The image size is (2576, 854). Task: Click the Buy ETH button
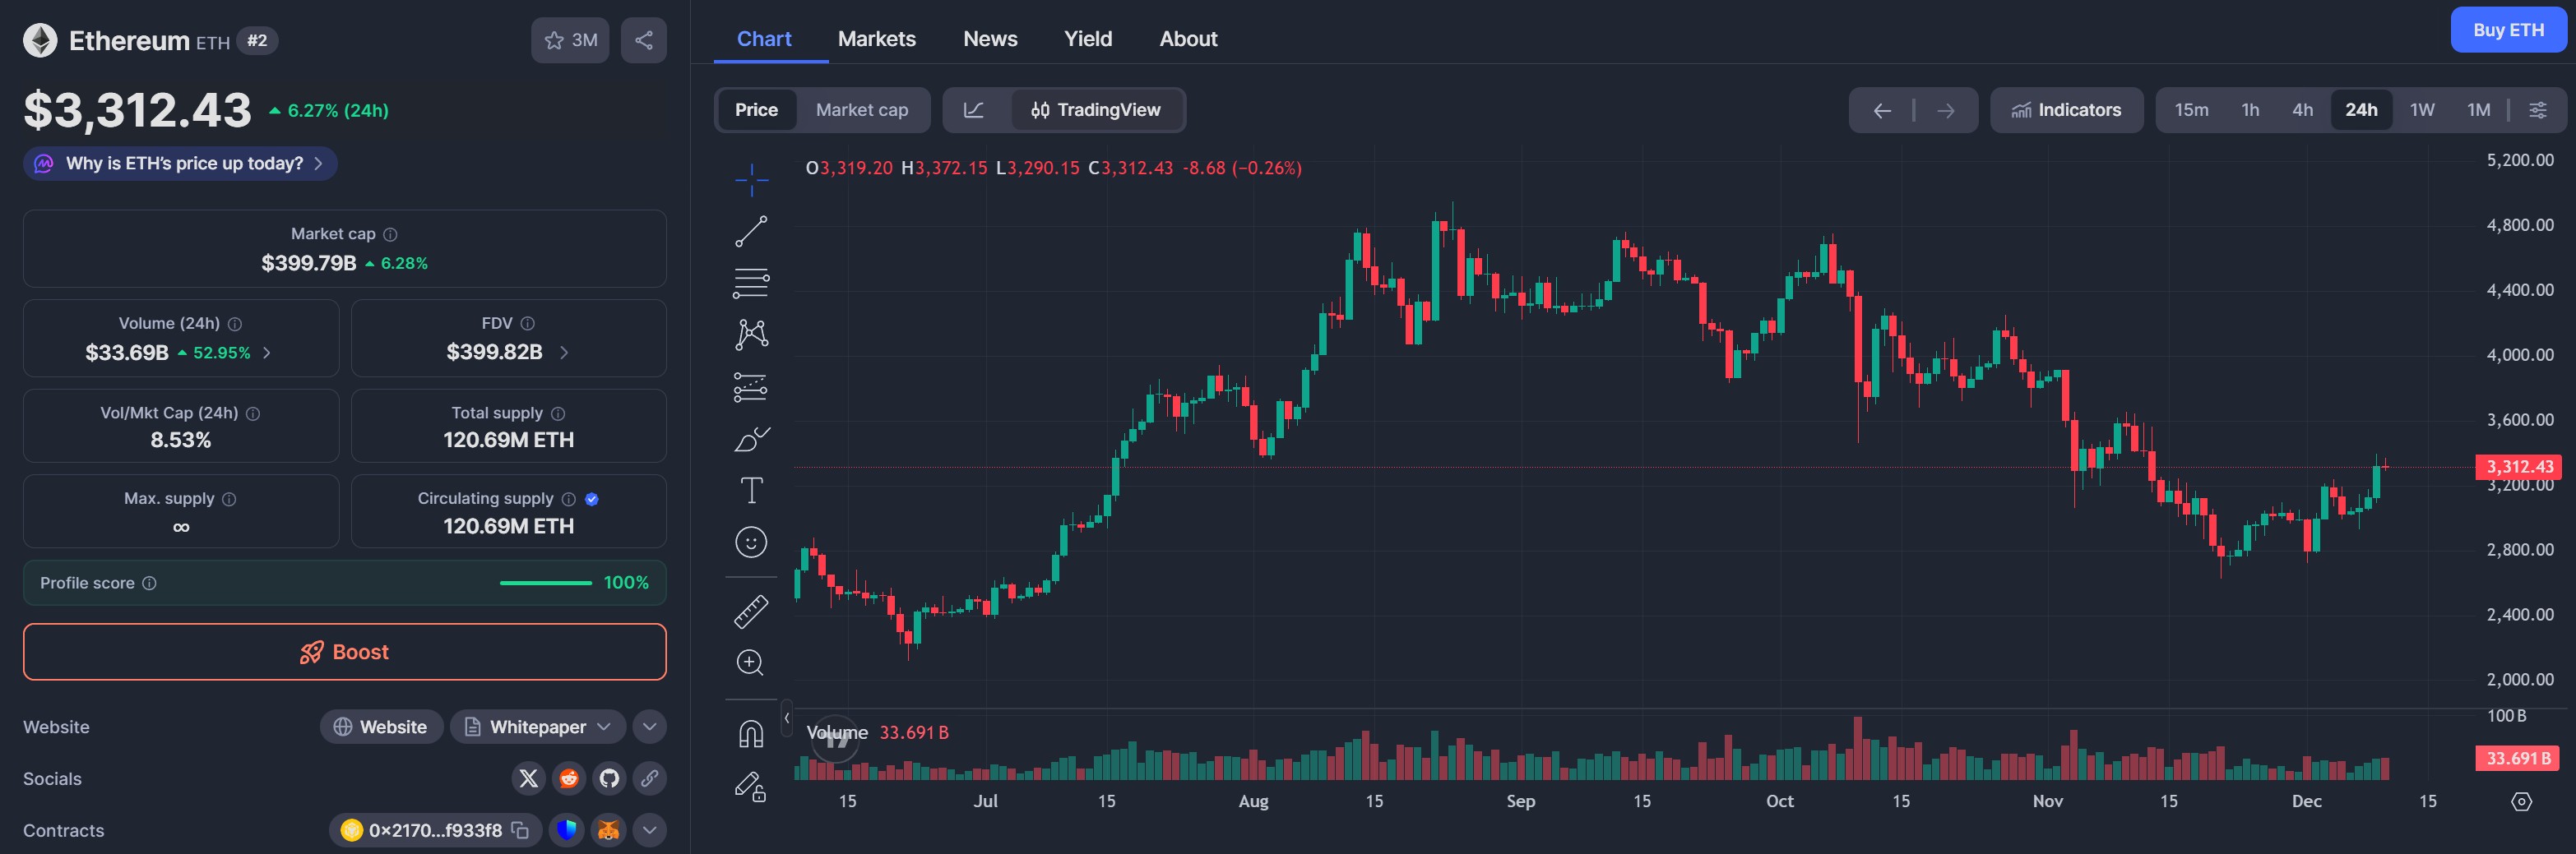[x=2507, y=30]
